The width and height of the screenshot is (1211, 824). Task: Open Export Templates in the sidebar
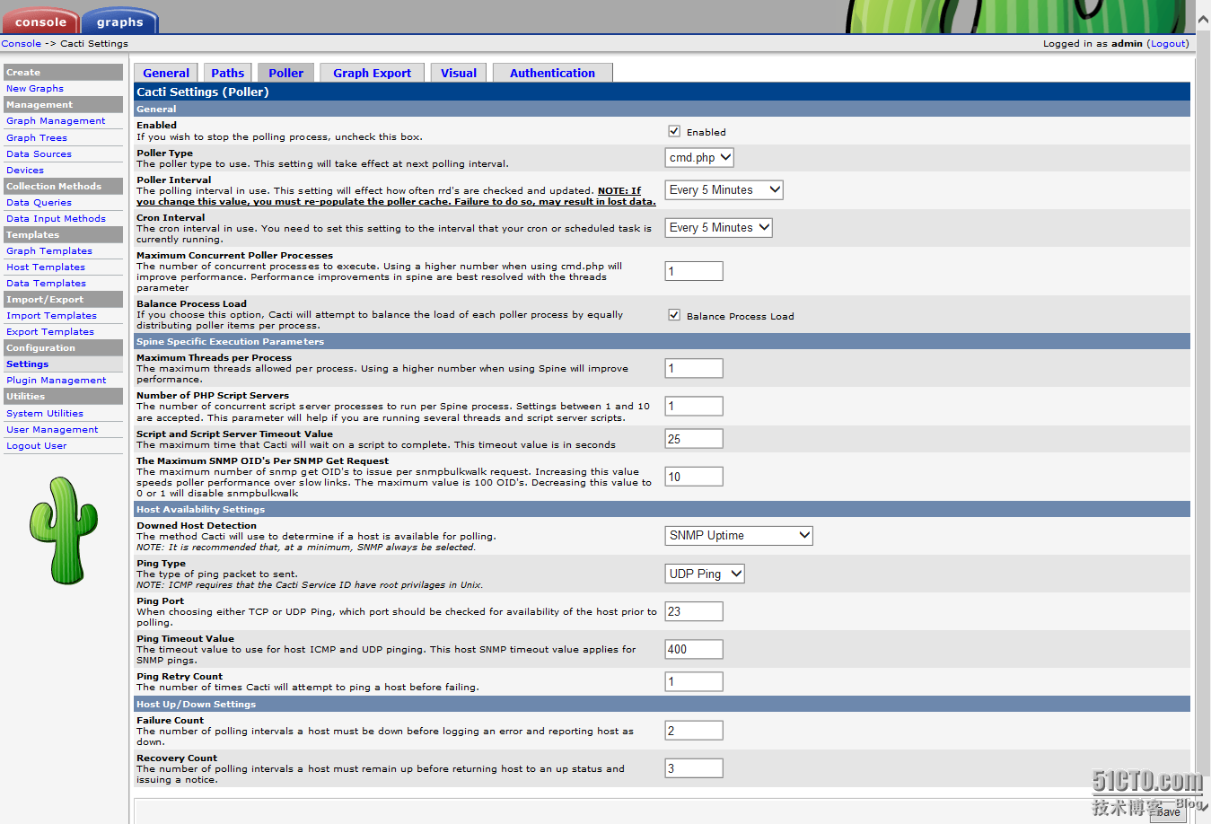(50, 331)
